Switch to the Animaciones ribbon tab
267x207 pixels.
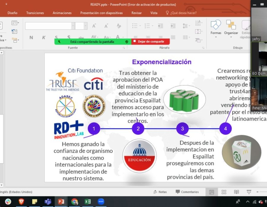[62, 13]
